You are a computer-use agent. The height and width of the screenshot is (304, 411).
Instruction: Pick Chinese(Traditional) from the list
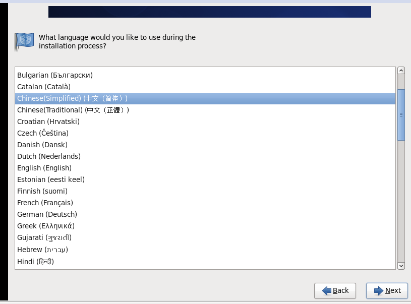coord(205,110)
